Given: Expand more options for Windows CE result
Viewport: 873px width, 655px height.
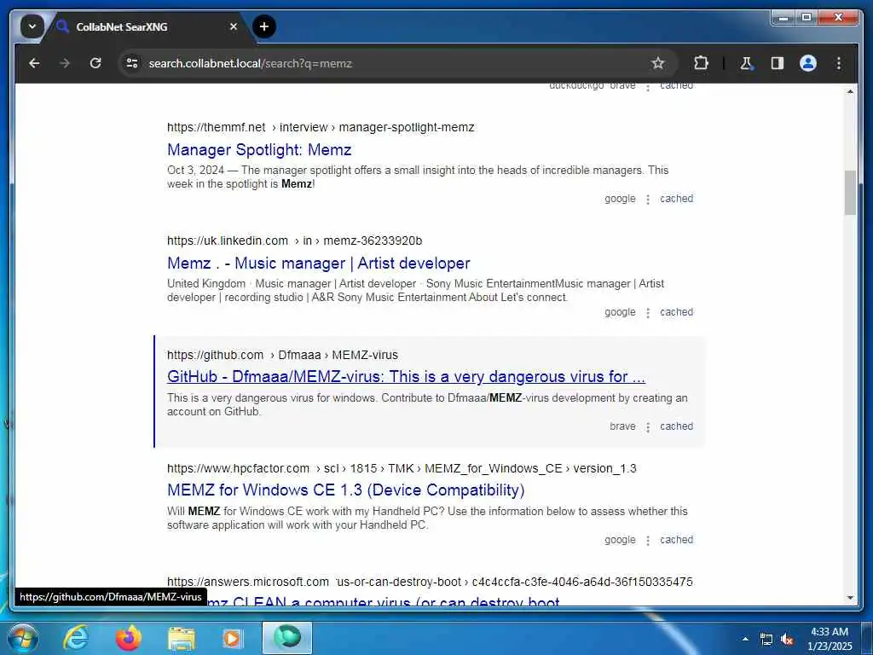Looking at the screenshot, I should pyautogui.click(x=648, y=541).
